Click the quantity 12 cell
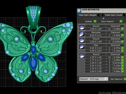Image resolution: width=126 pixels, height=94 pixels. 109,57
